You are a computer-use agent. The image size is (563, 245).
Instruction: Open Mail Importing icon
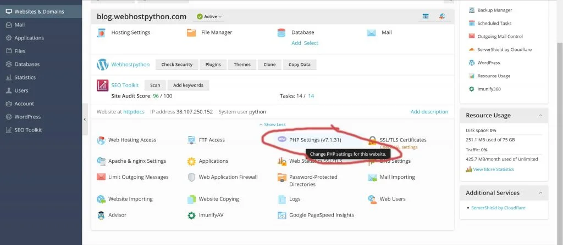372,177
